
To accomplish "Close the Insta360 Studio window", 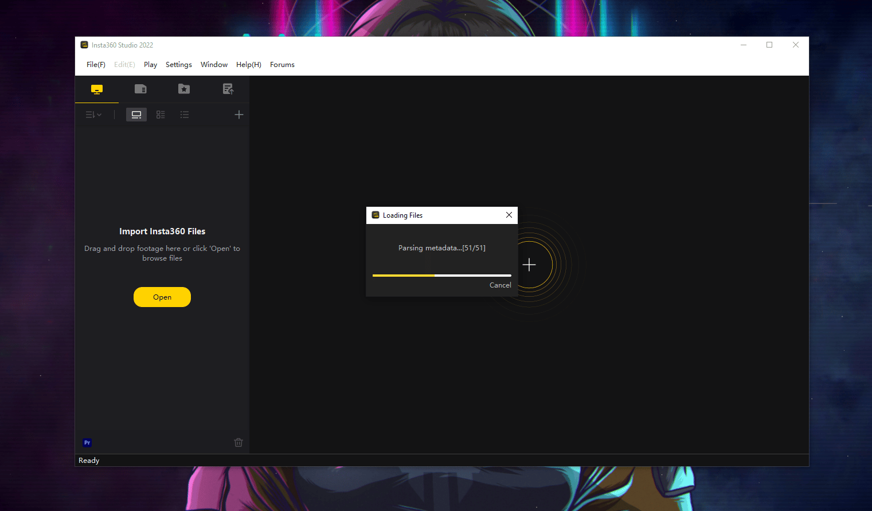I will pyautogui.click(x=796, y=45).
